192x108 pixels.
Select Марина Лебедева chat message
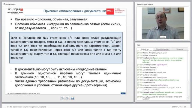(152, 53)
